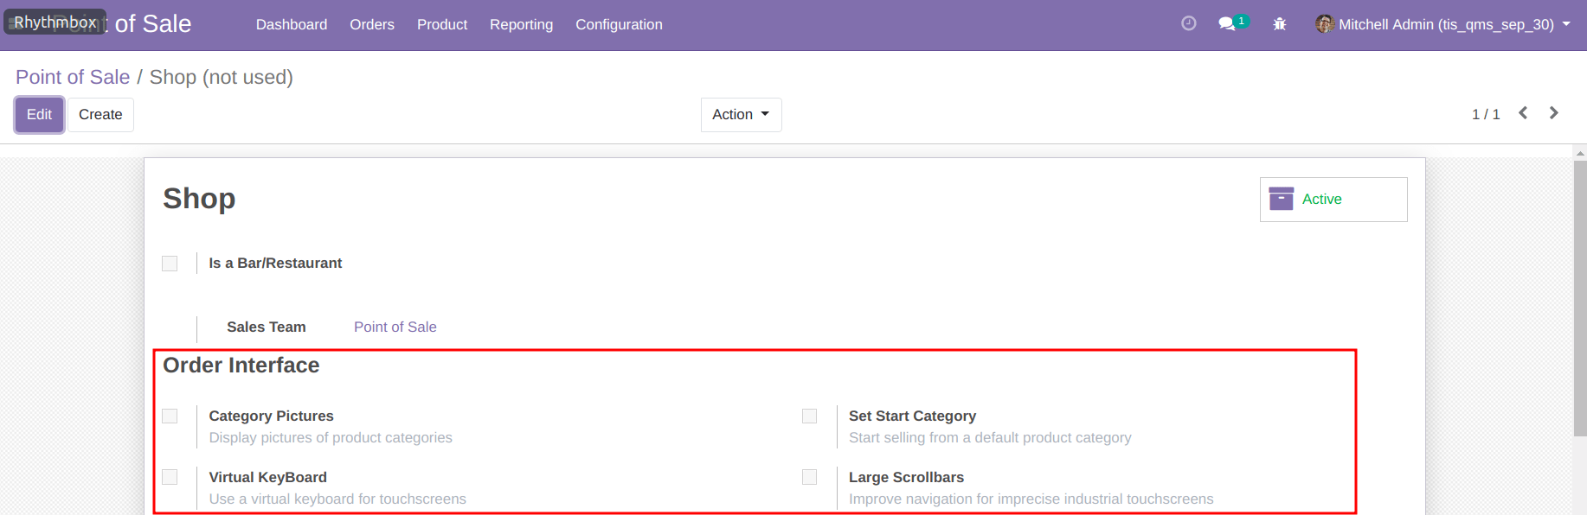Go to next record arrow

[x=1554, y=113]
